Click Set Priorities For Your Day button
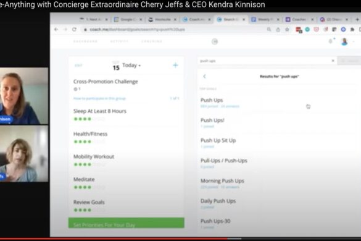The image size is (361, 241). pos(126,223)
